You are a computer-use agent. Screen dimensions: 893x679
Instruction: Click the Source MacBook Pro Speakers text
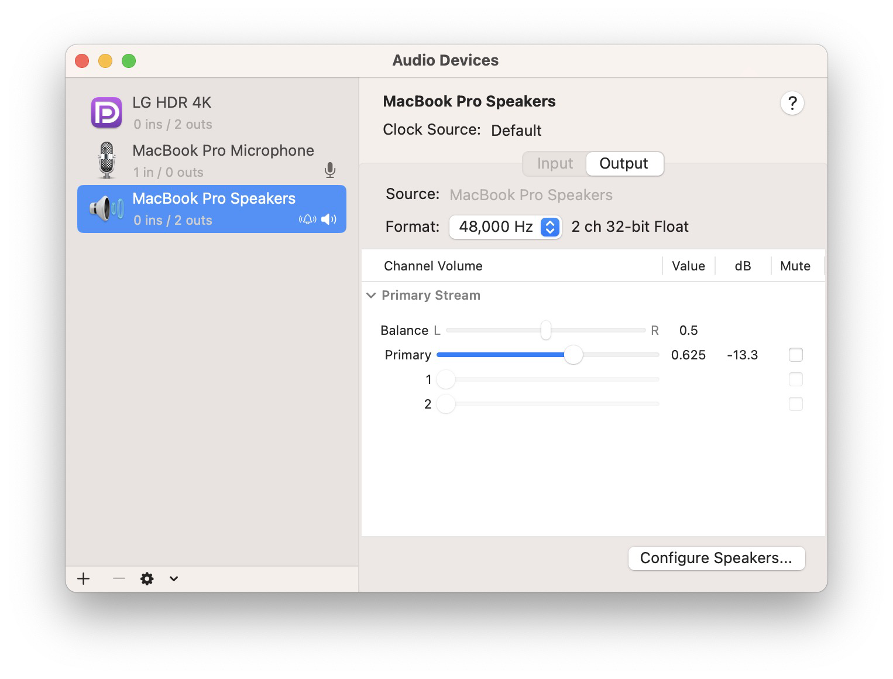tap(531, 195)
